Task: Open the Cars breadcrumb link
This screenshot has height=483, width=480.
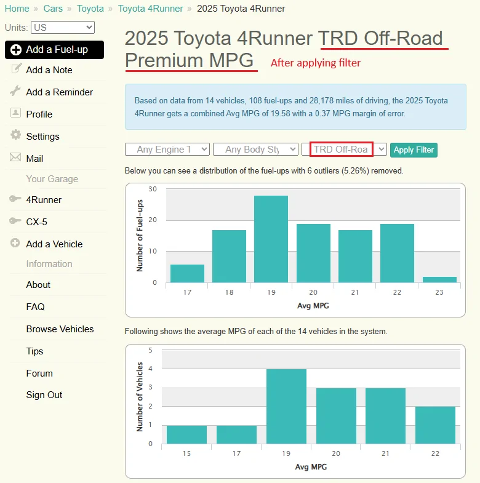Action: [x=53, y=9]
